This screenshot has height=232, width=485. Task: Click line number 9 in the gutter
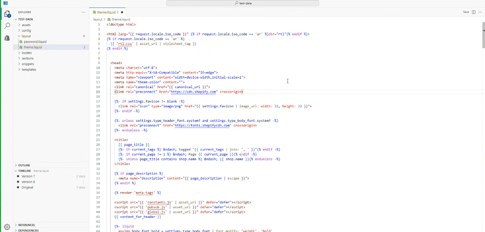tap(98, 63)
